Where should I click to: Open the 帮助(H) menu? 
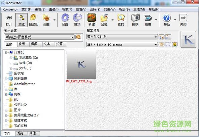154,9
